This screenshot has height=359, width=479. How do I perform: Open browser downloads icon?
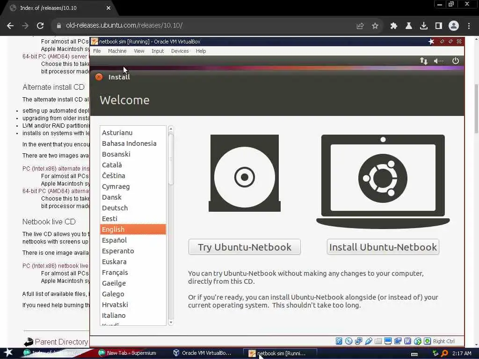(x=424, y=26)
